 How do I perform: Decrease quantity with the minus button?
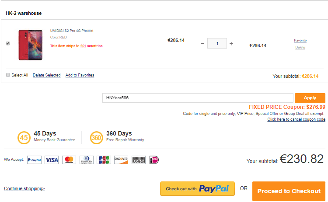click(x=202, y=44)
